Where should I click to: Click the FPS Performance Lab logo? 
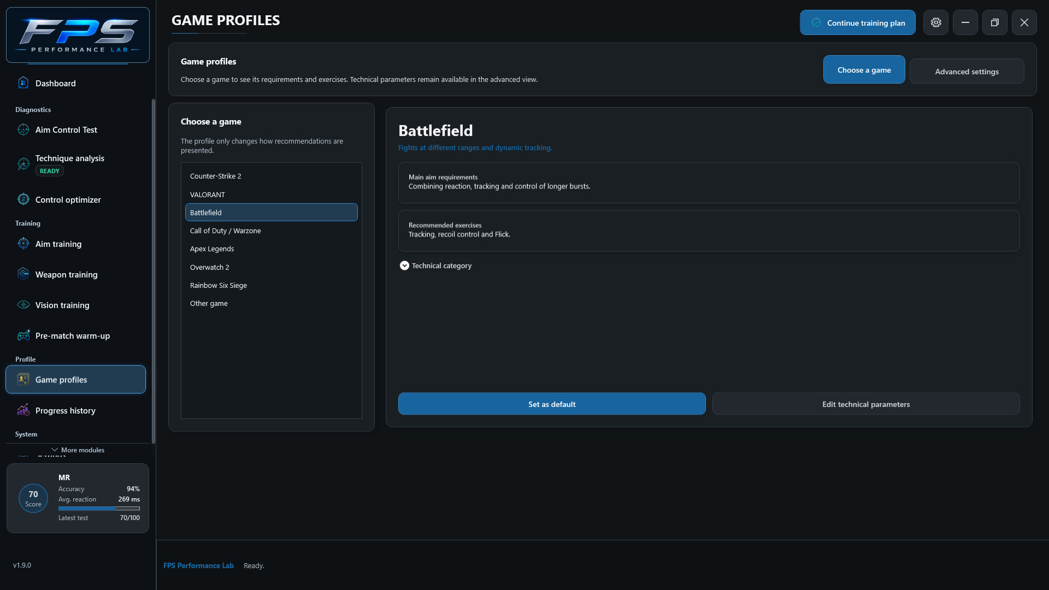tap(78, 35)
